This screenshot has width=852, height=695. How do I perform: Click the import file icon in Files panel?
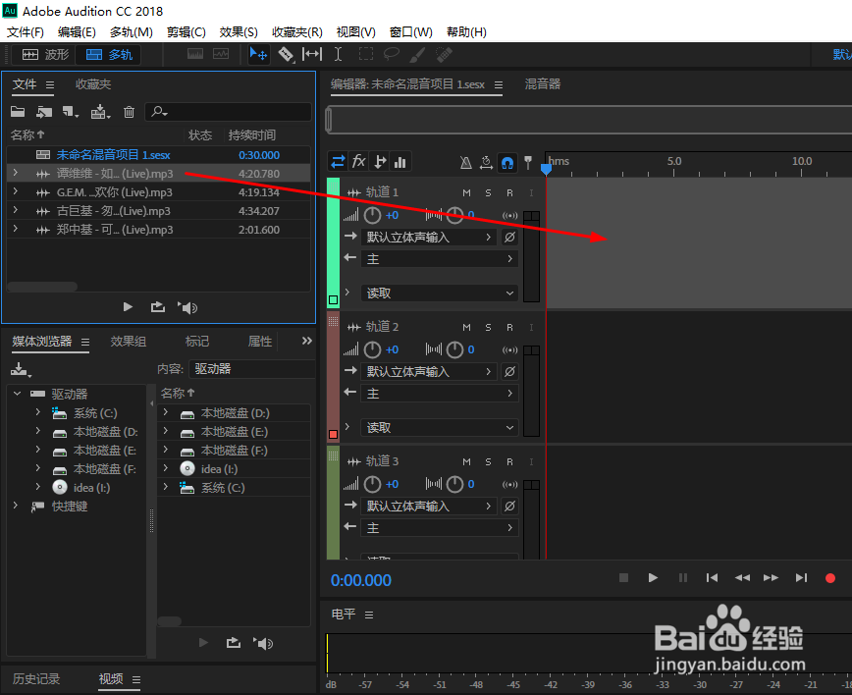coord(44,112)
